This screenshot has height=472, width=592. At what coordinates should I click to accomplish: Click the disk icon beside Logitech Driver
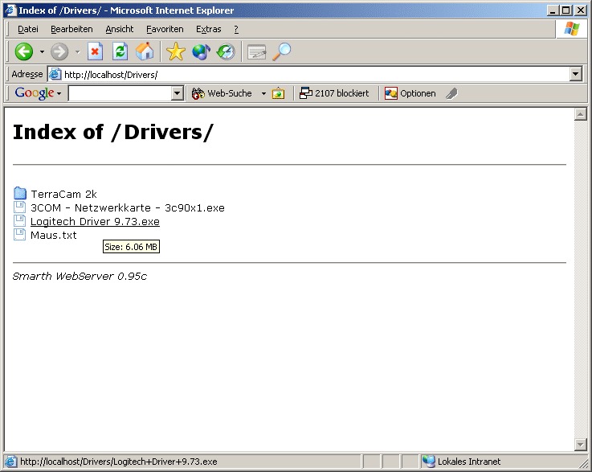click(x=19, y=220)
